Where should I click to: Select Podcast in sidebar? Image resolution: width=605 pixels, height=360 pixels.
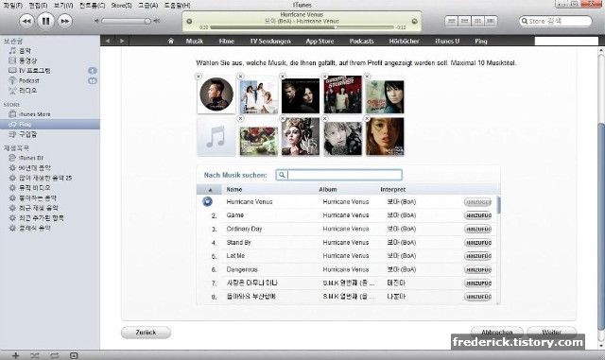coord(29,80)
